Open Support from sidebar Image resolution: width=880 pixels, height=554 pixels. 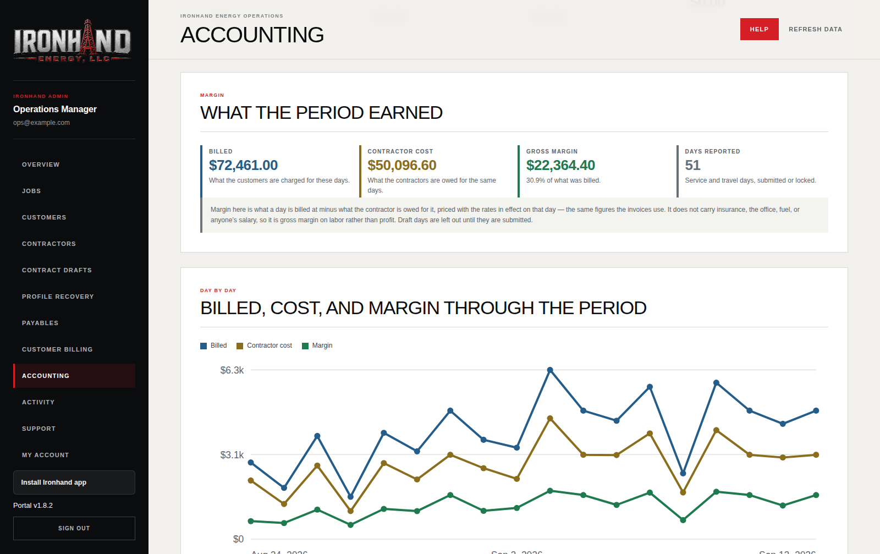tap(74, 429)
